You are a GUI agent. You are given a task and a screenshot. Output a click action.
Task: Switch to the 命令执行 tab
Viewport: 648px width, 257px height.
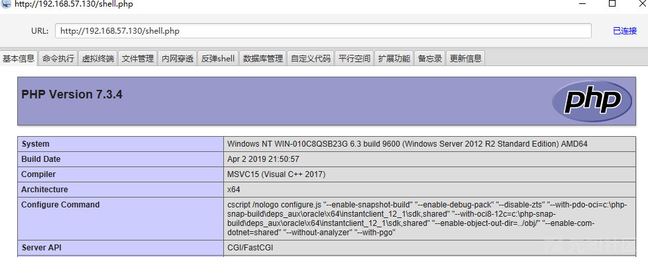click(x=58, y=59)
